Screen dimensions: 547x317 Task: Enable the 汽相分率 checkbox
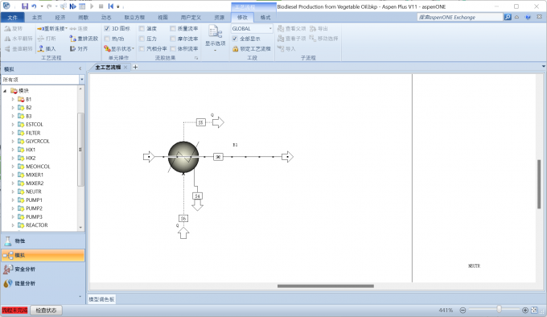(x=142, y=49)
